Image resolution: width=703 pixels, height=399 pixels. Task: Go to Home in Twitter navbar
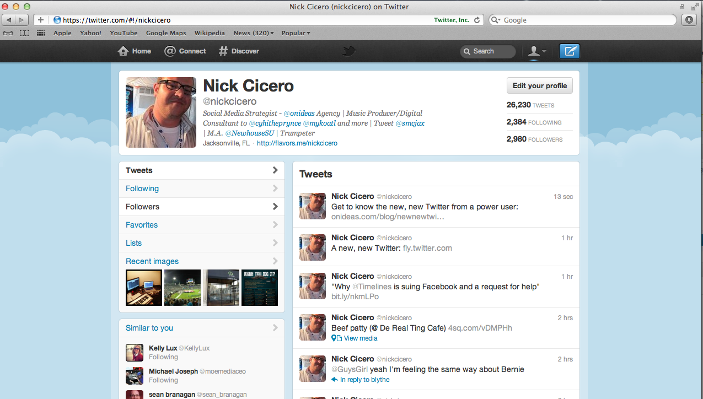135,51
